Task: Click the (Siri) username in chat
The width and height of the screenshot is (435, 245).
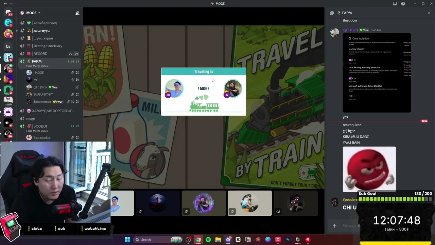Action: pos(350,30)
